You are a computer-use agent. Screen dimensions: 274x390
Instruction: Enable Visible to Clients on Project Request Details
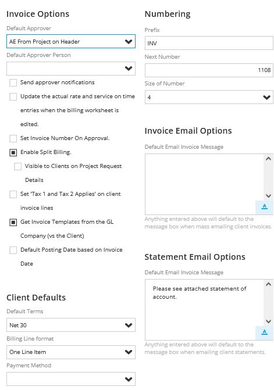17,166
